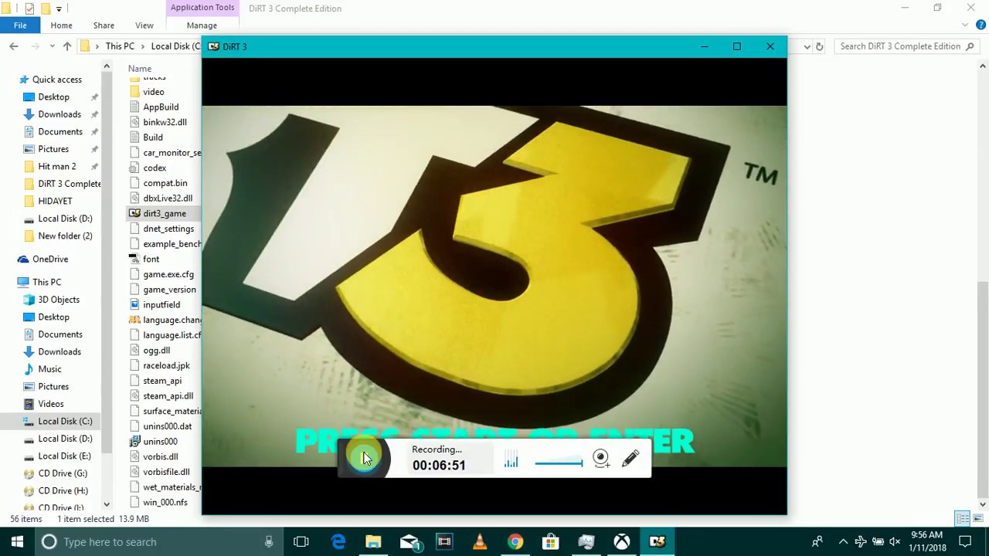The width and height of the screenshot is (989, 556).
Task: Click the airplane mode tray icon
Action: 860,542
